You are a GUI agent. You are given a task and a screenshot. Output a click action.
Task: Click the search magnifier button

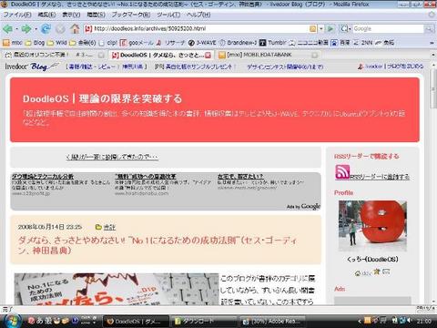pos(429,29)
